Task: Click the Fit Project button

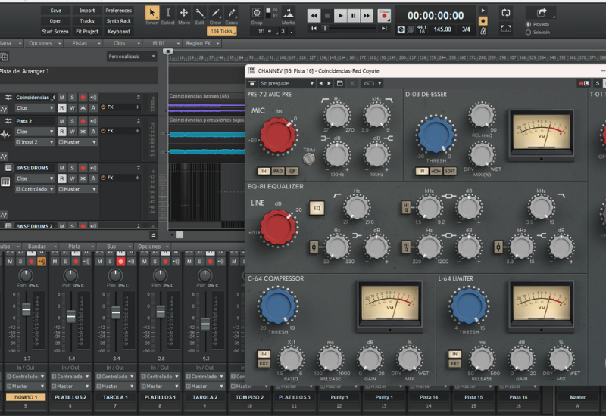Action: (x=87, y=32)
